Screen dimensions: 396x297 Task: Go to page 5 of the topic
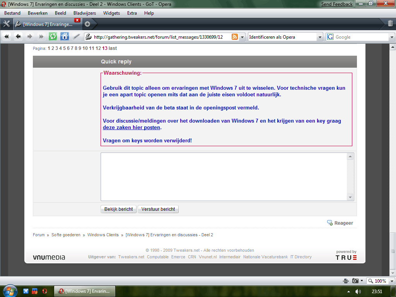pos(65,48)
